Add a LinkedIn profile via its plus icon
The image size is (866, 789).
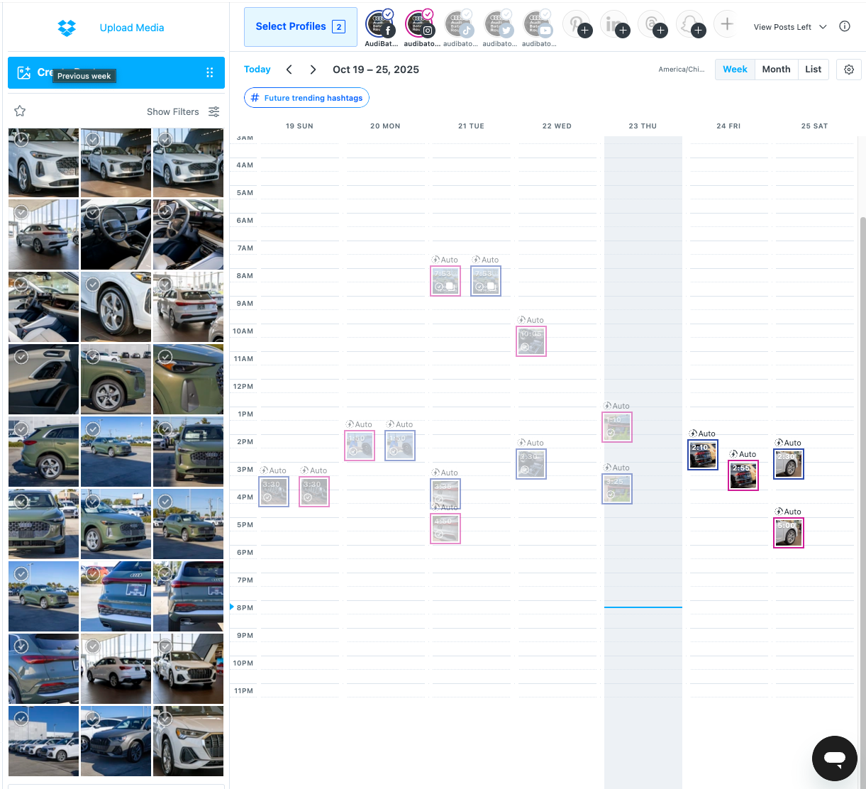(623, 31)
